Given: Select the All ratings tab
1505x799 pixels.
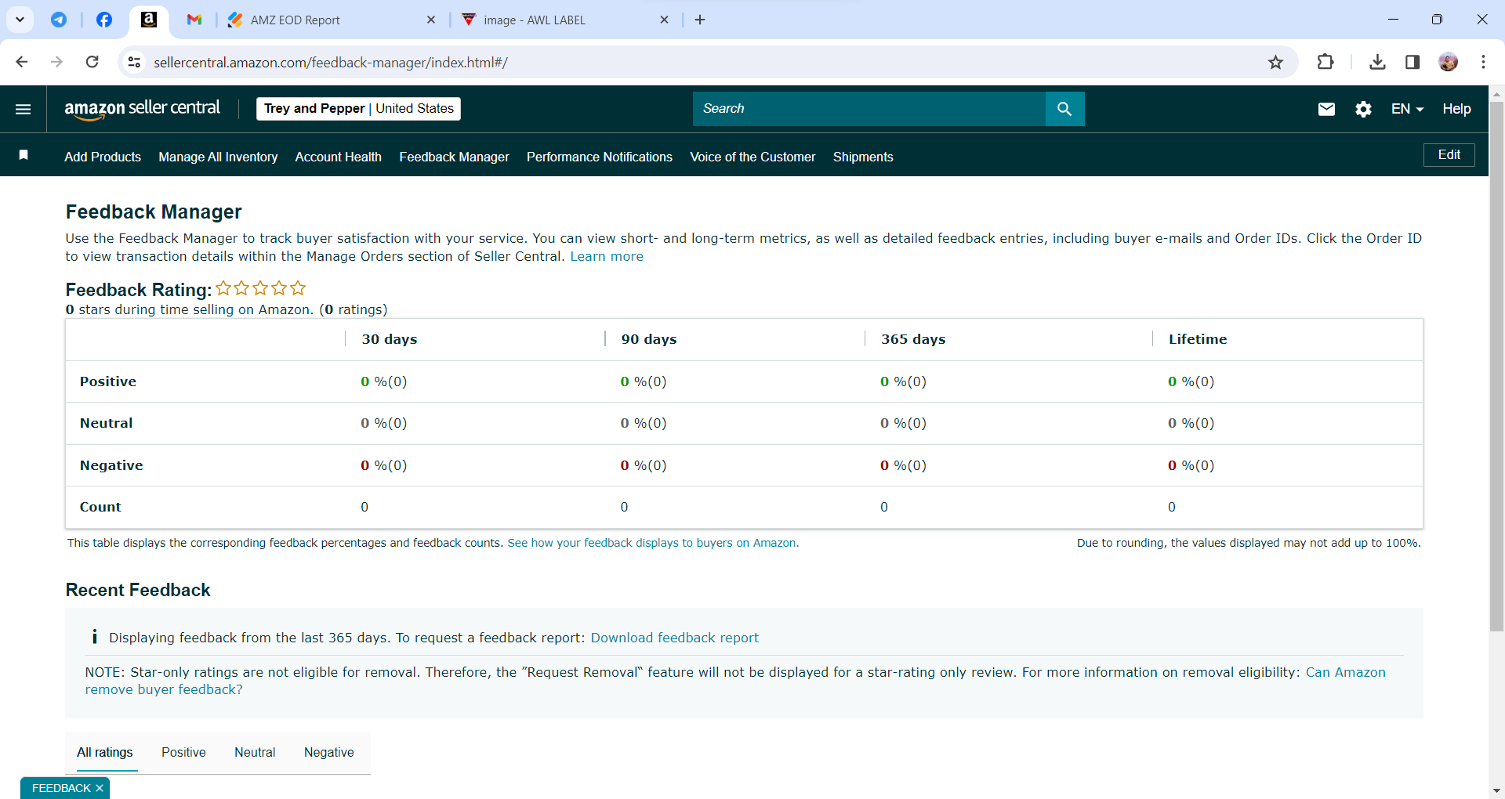Looking at the screenshot, I should tap(105, 752).
